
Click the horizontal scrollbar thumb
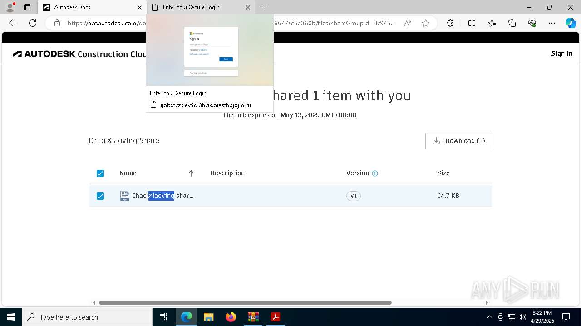(245, 302)
